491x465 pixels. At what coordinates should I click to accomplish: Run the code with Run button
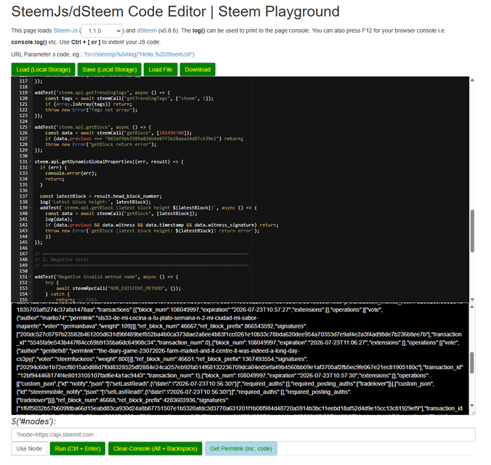coord(78,449)
